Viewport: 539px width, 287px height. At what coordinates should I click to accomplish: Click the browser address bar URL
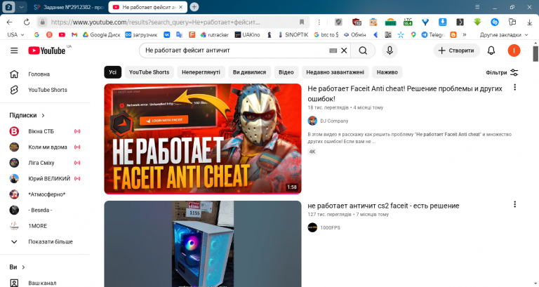155,22
